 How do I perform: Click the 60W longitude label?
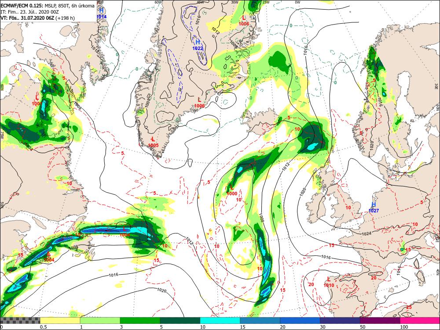point(158,2)
